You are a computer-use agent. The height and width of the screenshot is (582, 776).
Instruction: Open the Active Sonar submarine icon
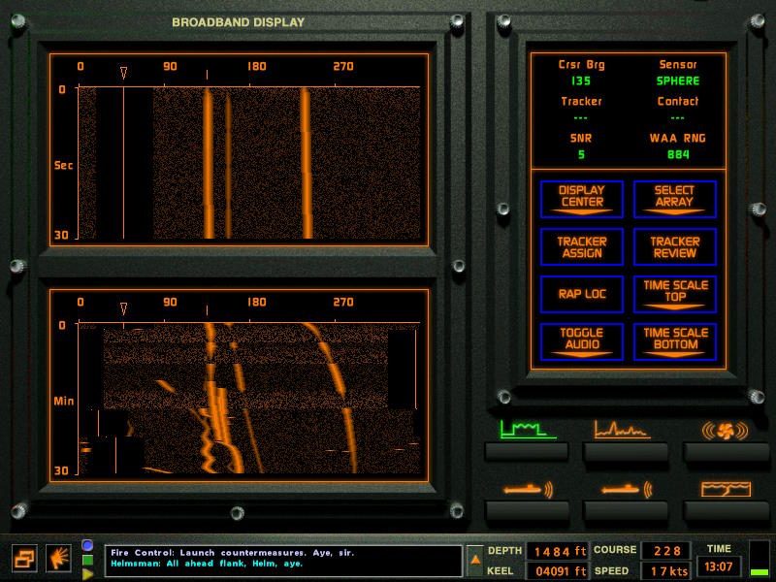(x=626, y=490)
